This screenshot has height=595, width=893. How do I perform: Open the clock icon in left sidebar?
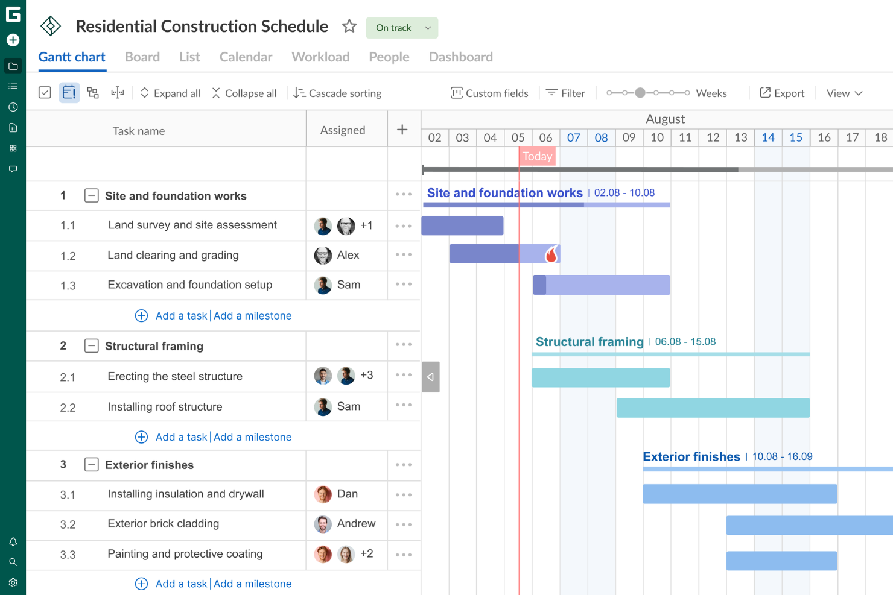13,107
